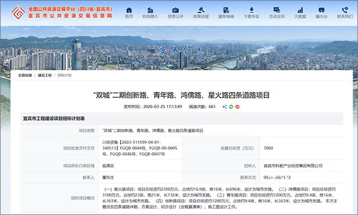Image resolution: width=358 pixels, height=215 pixels.
Task: Click the project overview paragraph text
Action: [x=220, y=198]
